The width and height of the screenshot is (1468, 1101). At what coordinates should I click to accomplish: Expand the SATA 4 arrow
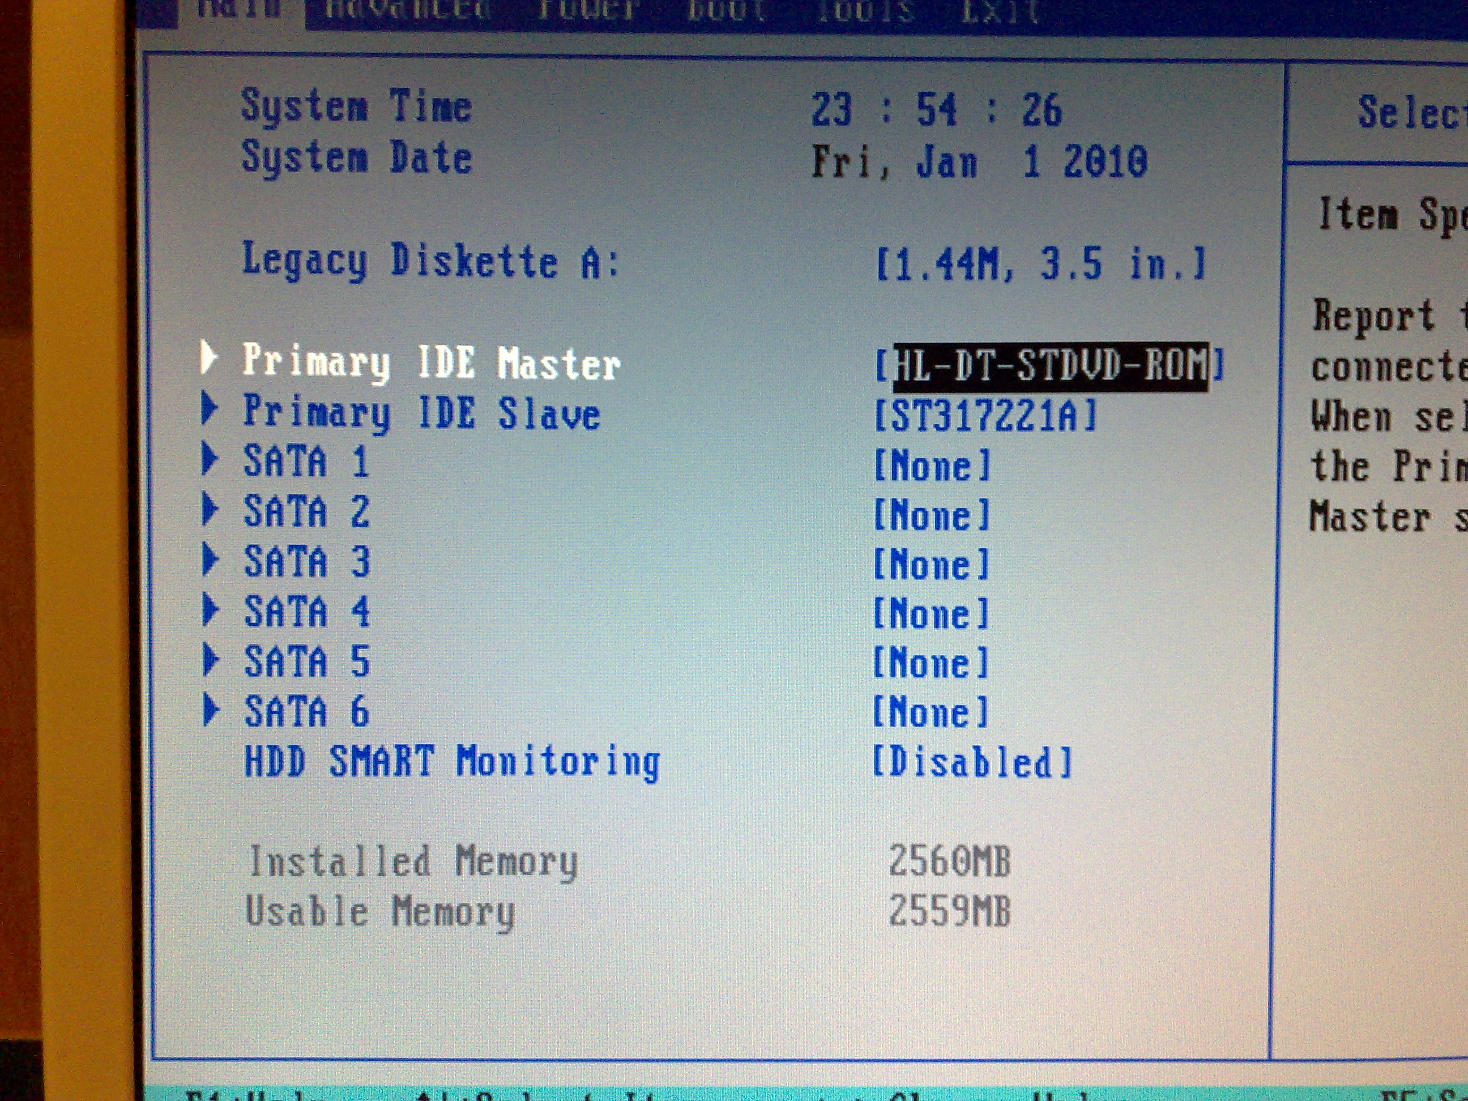coord(209,609)
